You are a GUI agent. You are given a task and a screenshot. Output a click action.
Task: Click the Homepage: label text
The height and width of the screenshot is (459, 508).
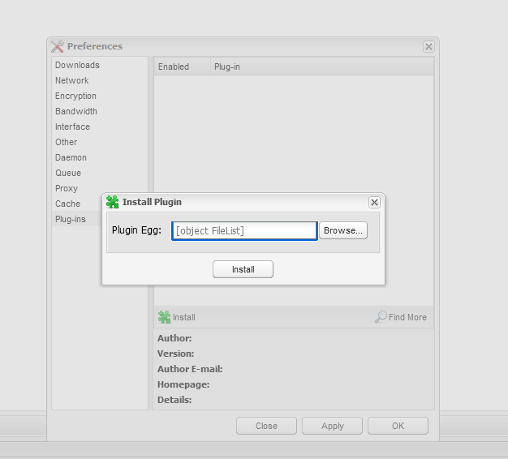click(x=183, y=384)
